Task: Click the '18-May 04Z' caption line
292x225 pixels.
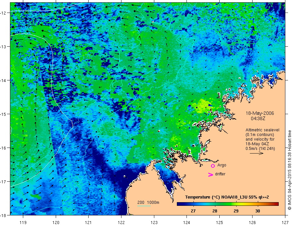Action: coord(257,144)
